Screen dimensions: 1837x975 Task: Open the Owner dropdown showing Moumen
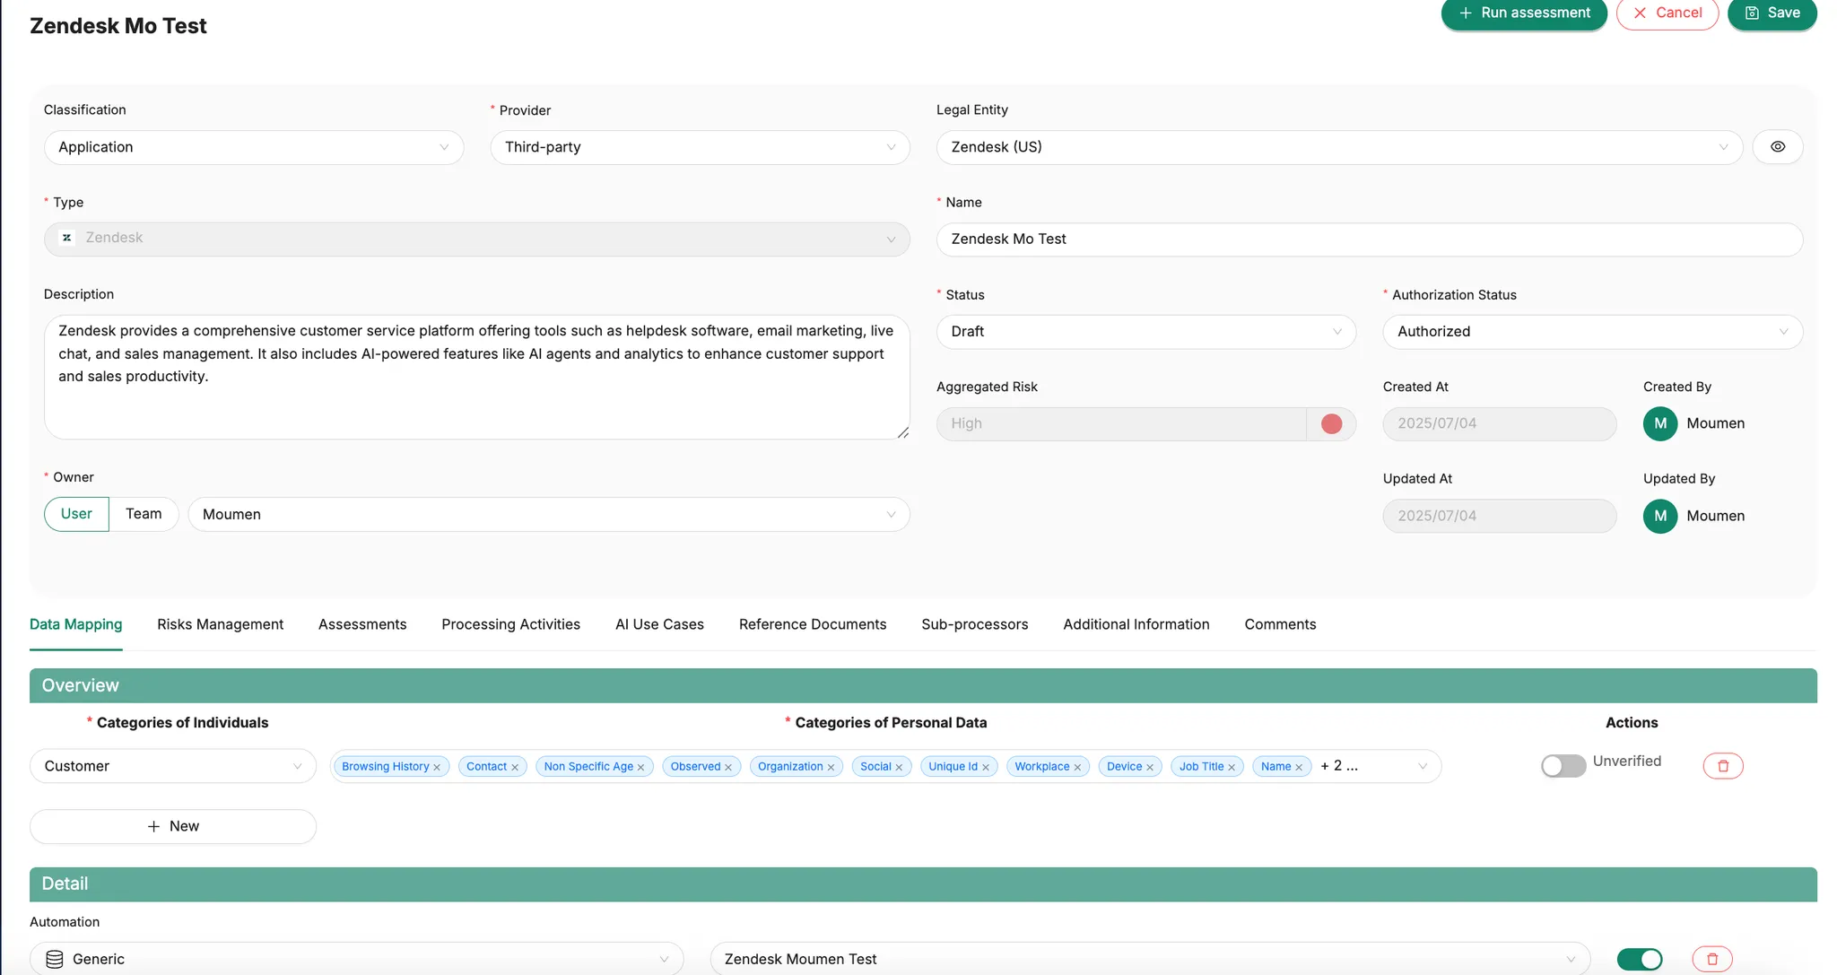tap(549, 515)
